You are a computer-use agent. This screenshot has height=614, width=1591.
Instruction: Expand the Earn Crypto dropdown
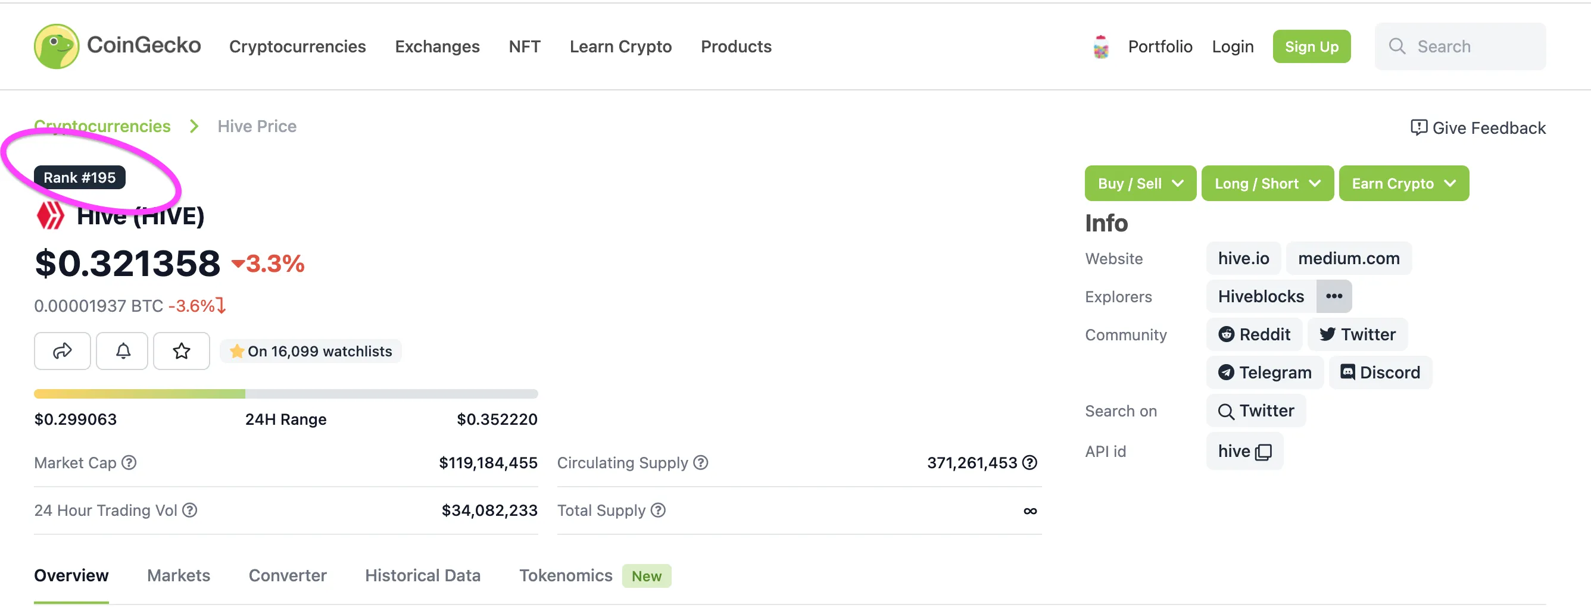1403,183
